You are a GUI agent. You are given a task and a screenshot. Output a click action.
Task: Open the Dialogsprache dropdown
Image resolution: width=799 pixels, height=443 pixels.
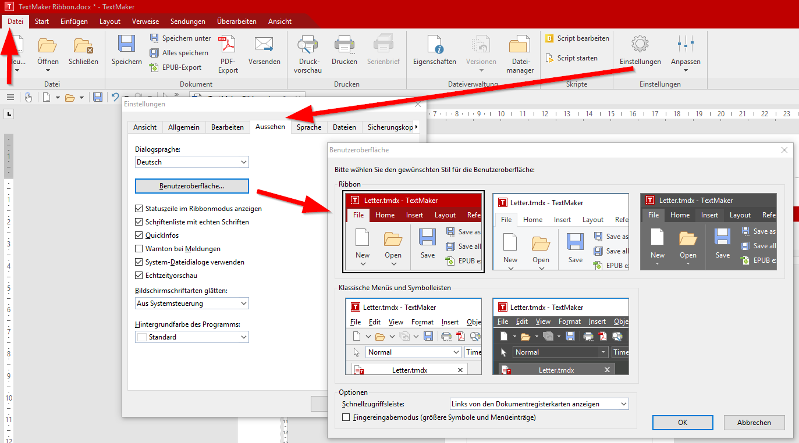point(191,162)
